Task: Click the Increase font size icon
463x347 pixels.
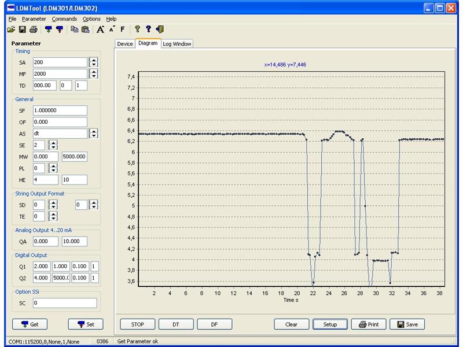Action: coord(100,29)
